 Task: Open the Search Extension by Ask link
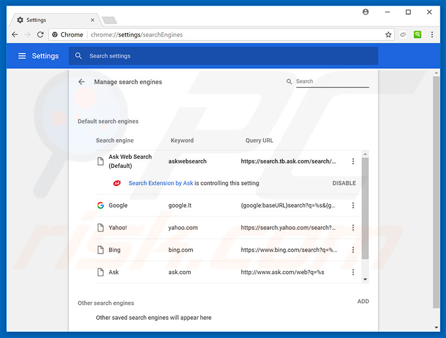[x=161, y=183]
